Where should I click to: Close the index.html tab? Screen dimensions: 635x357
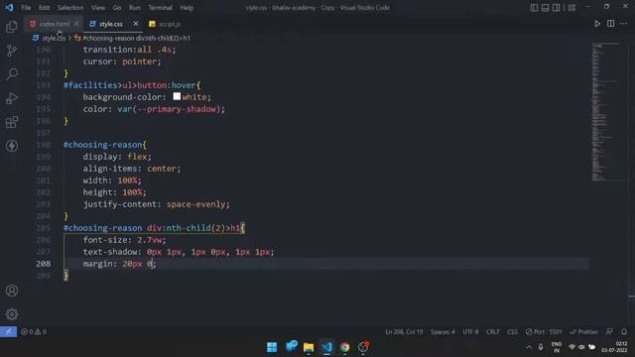coord(76,24)
